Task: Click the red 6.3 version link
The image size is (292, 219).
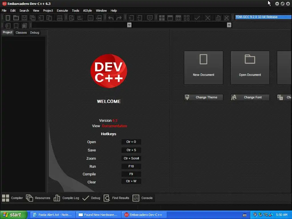Action: [x=115, y=121]
